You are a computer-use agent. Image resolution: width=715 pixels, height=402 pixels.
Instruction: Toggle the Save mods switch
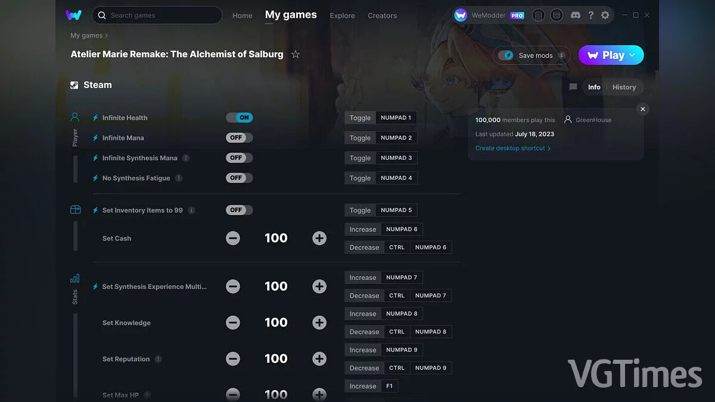point(506,55)
